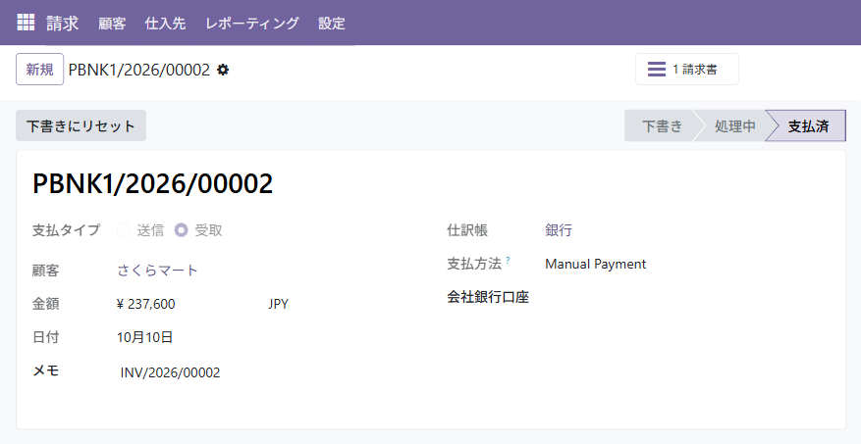This screenshot has height=444, width=861.
Task: Click the Manual Payment method value
Action: (595, 265)
